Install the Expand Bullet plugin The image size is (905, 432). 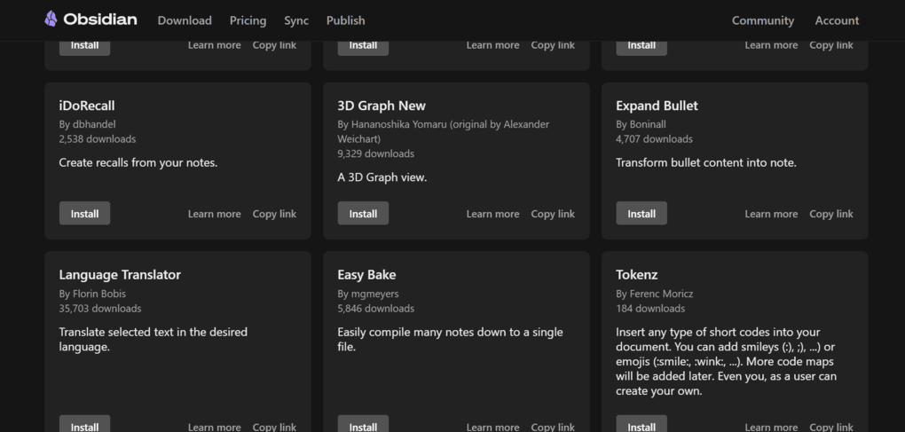pyautogui.click(x=641, y=214)
